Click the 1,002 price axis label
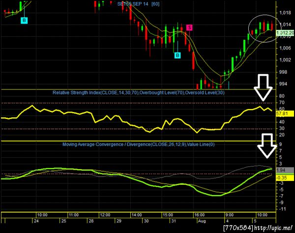Image resolution: width=295 pixels, height=233 pixels. pyautogui.click(x=285, y=60)
